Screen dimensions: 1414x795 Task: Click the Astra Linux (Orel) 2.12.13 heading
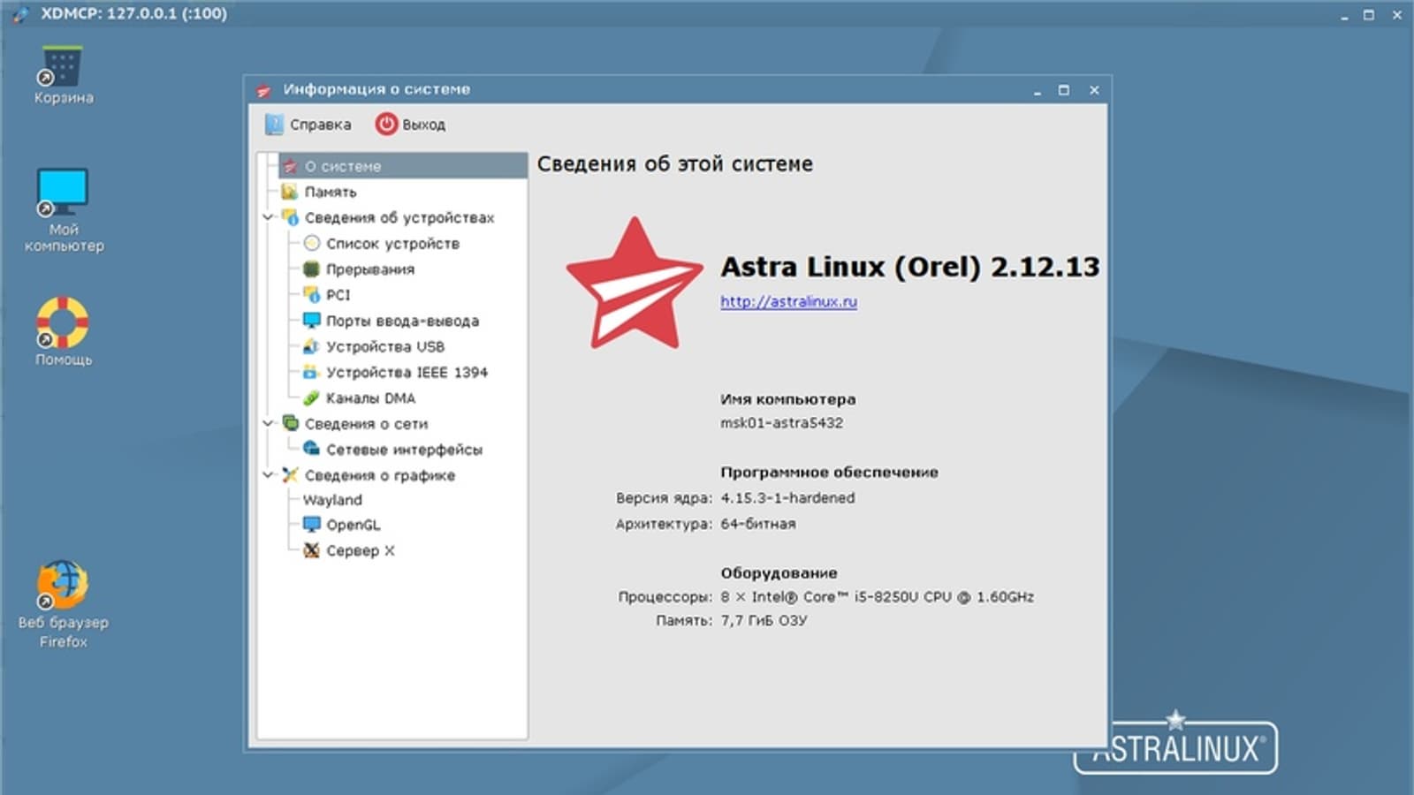click(x=910, y=267)
